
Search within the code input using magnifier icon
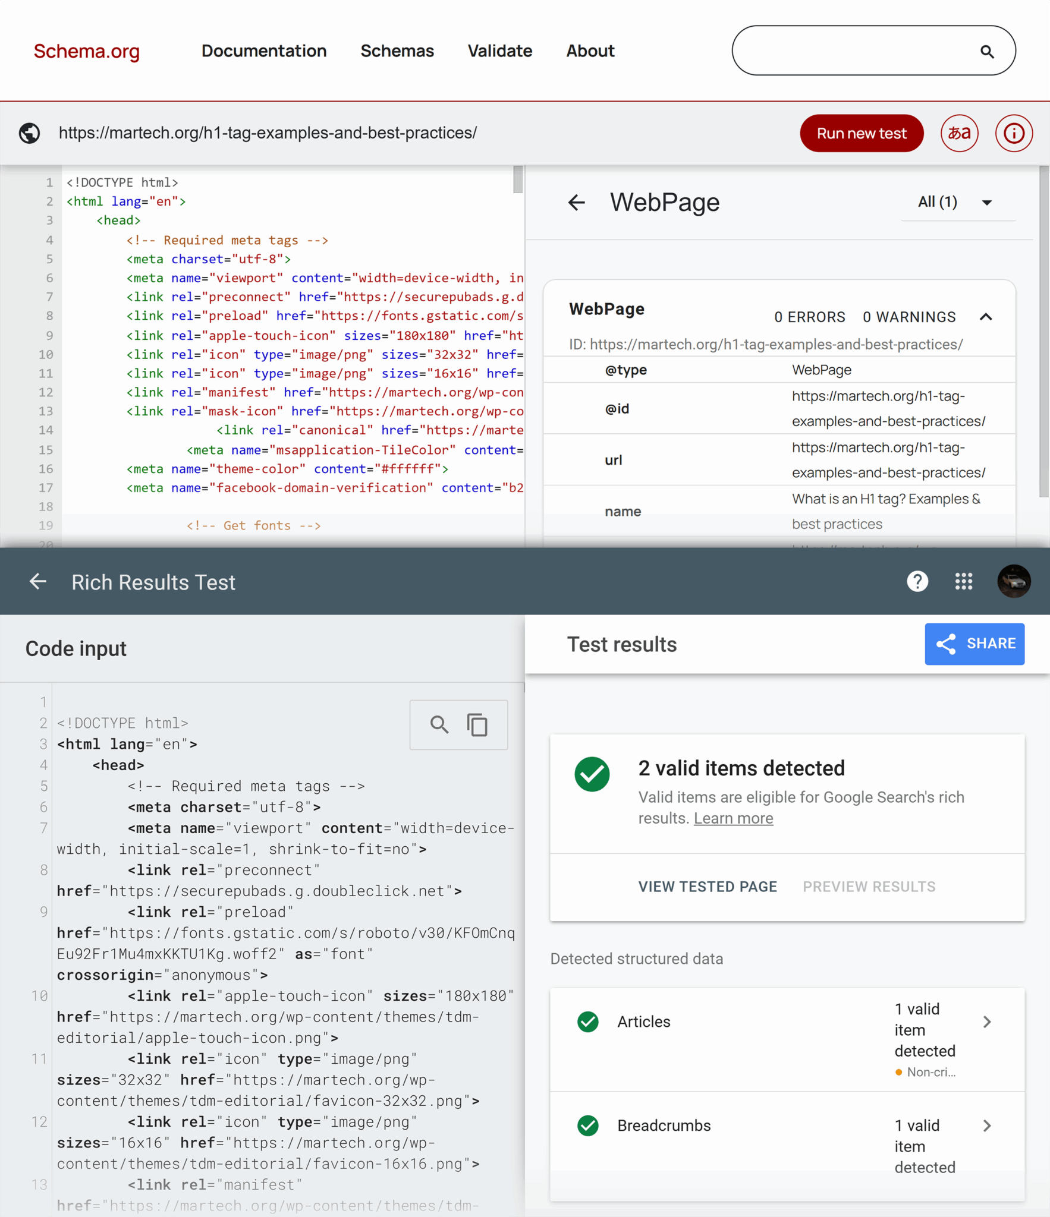[439, 724]
